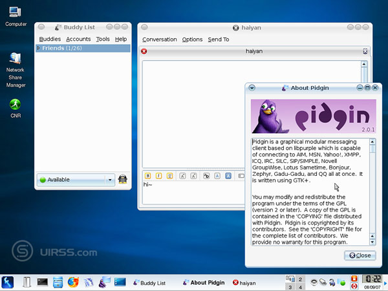
Task: Expand the Friends group in Buddy List
Action: pos(39,48)
